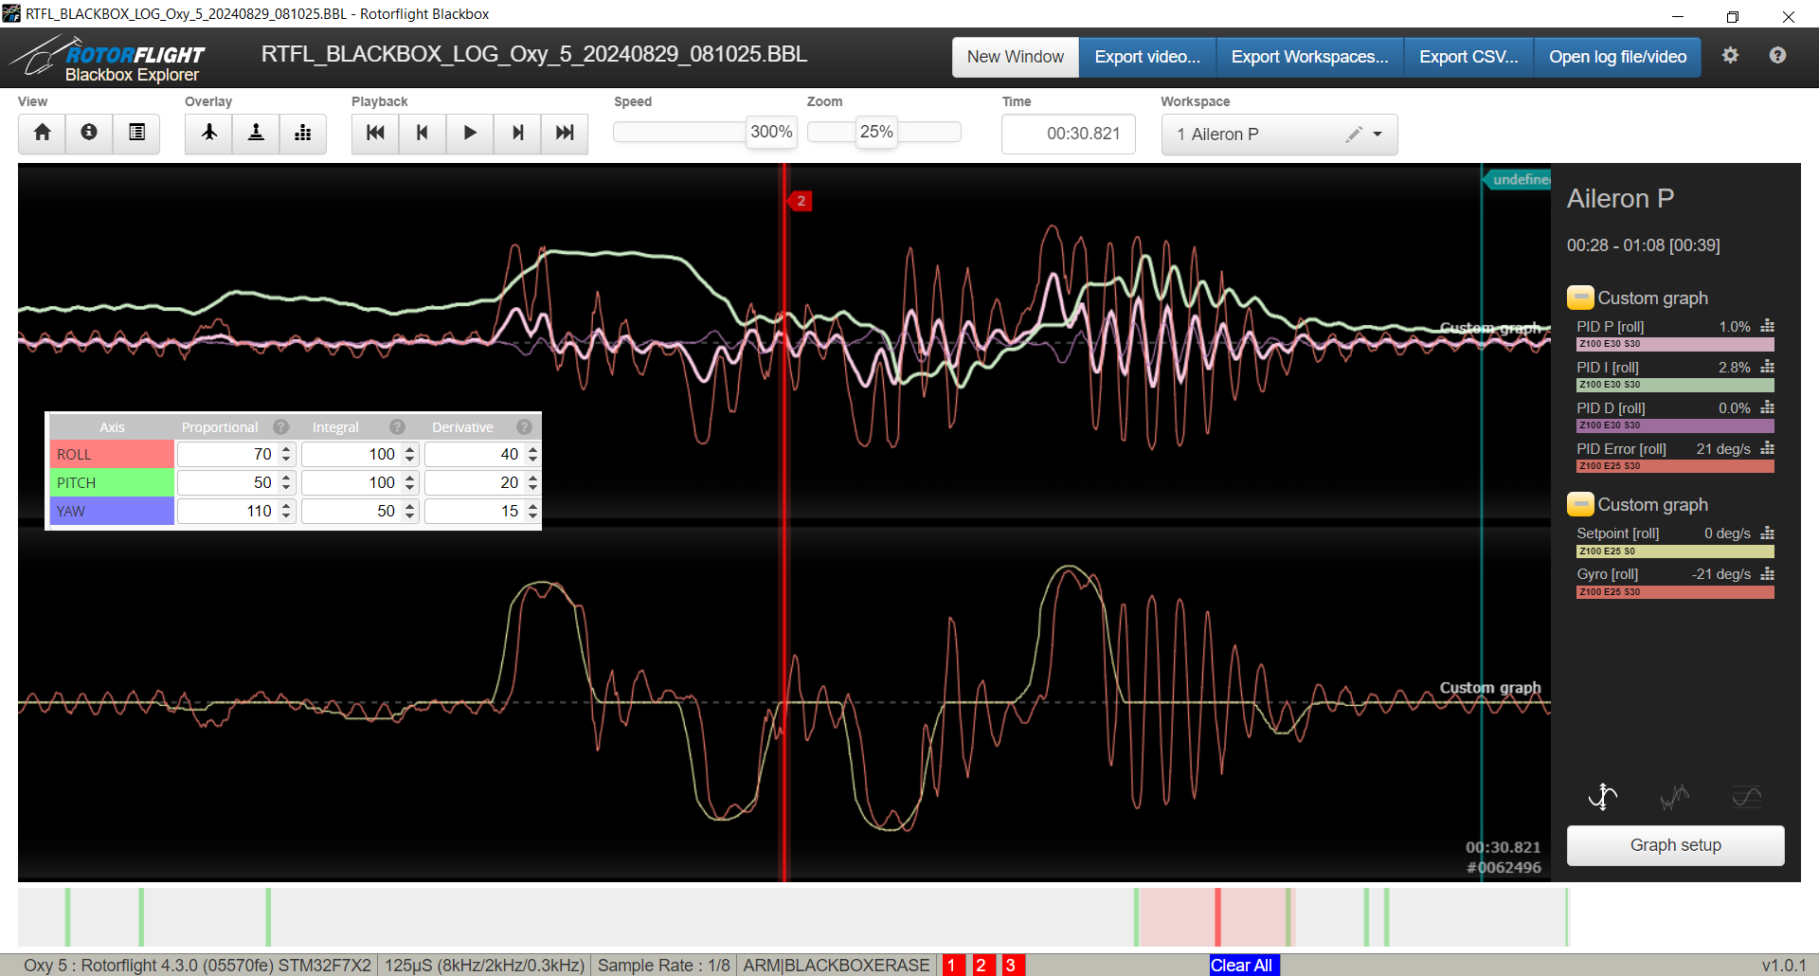Image resolution: width=1819 pixels, height=976 pixels.
Task: Open the log header info icon
Action: [x=89, y=134]
